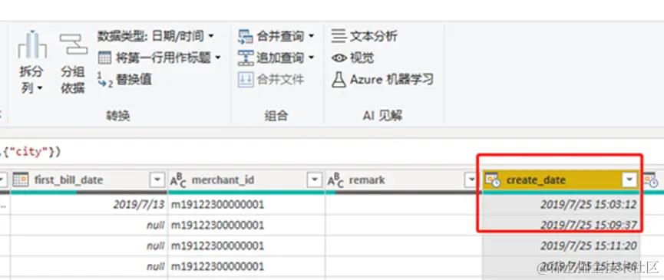The width and height of the screenshot is (664, 280).
Task: Select the create_date column header
Action: (561, 180)
